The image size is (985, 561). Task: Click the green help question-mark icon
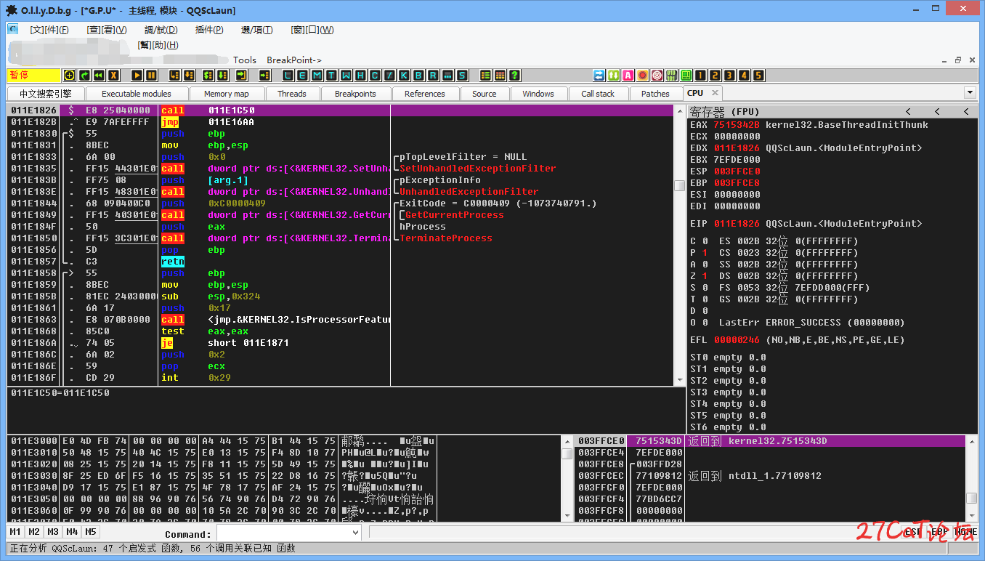(514, 76)
